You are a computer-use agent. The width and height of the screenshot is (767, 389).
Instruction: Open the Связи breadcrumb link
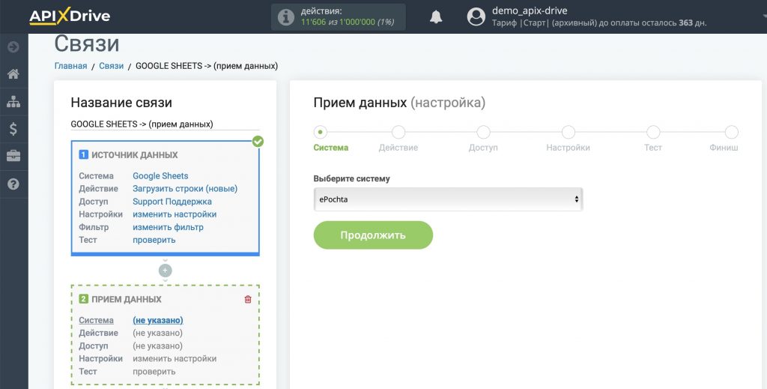(x=111, y=65)
